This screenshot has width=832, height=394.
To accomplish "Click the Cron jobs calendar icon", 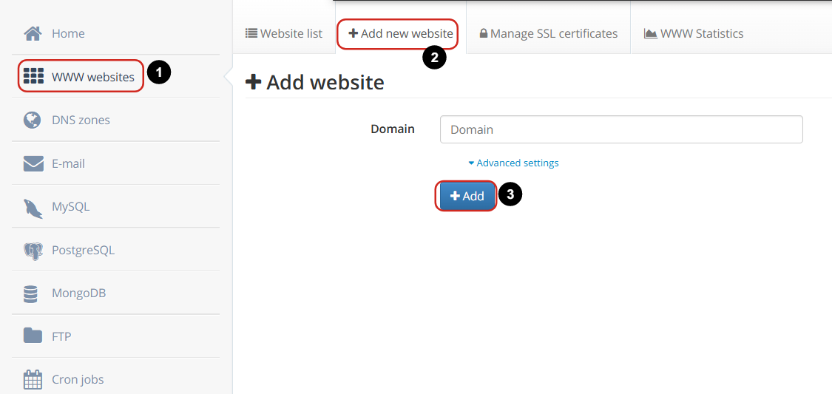I will (x=33, y=380).
